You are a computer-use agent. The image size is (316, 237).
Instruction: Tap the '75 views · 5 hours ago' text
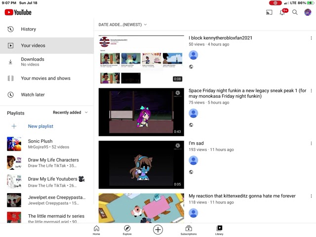point(209,103)
